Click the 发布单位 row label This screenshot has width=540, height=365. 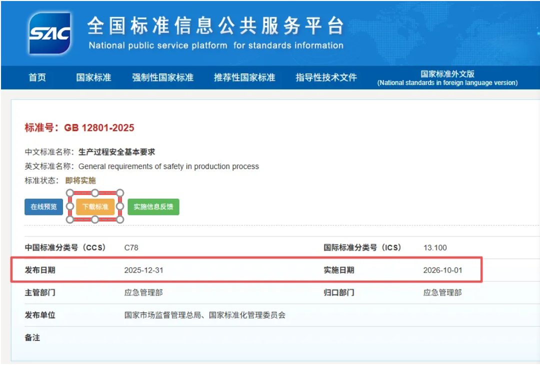(40, 315)
